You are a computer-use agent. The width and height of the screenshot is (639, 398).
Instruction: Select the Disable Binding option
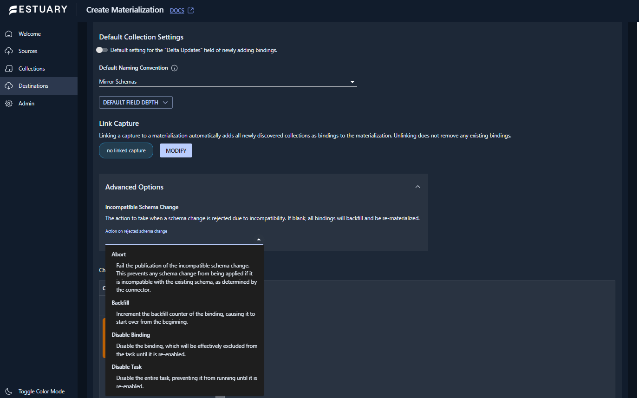(x=130, y=335)
